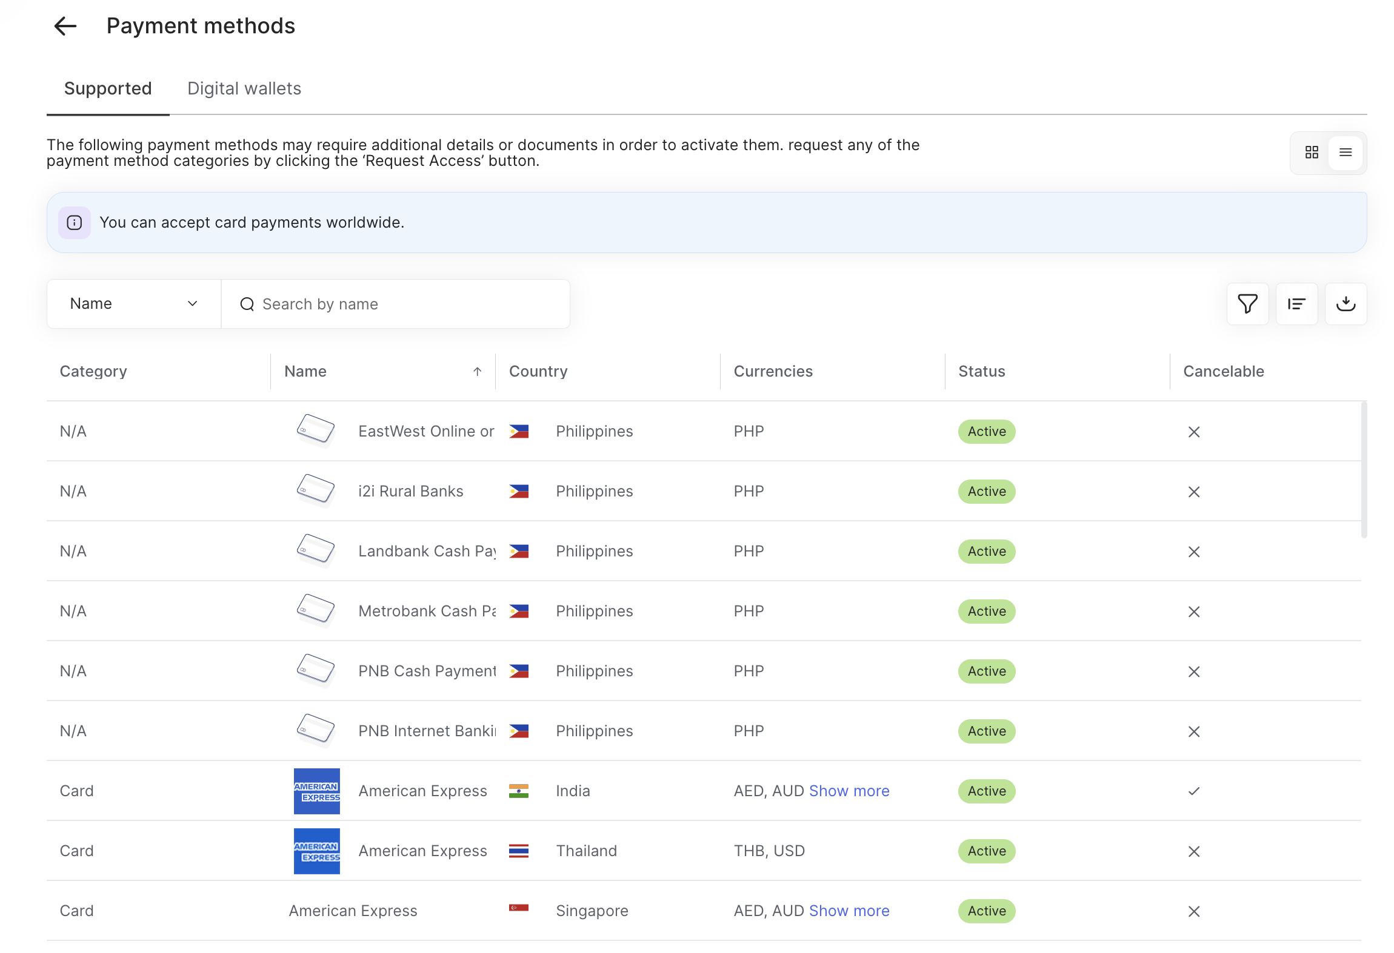The height and width of the screenshot is (953, 1394).
Task: Switch to grid view layout
Action: (1312, 153)
